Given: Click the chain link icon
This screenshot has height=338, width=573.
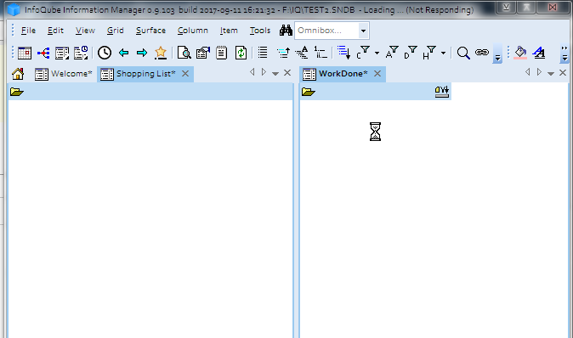Looking at the screenshot, I should point(482,53).
